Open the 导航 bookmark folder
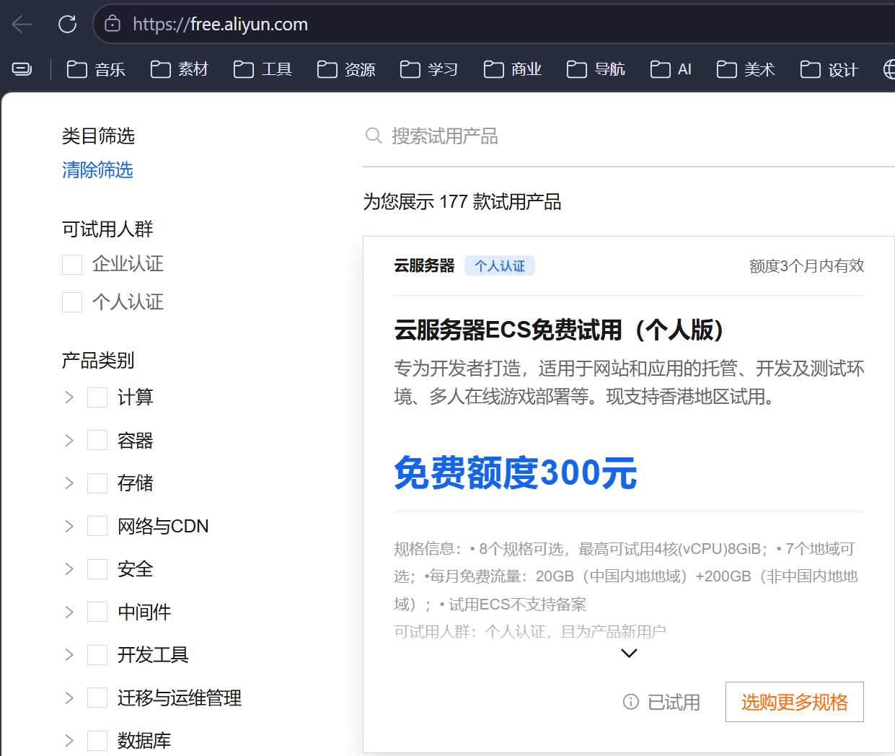This screenshot has width=895, height=756. 596,69
